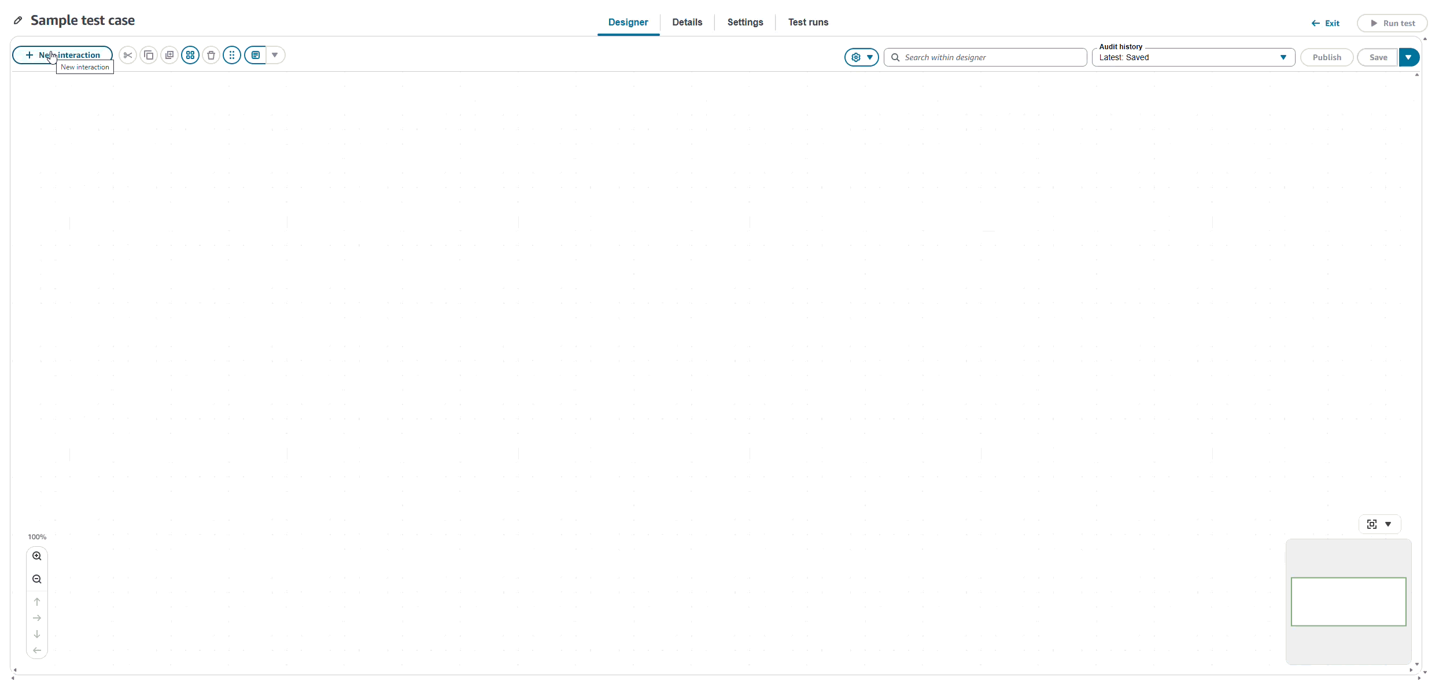
Task: Open the Save options arrow
Action: point(1408,57)
